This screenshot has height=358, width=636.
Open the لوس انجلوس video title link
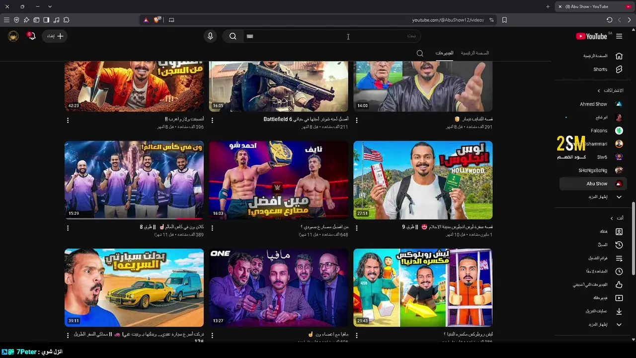pos(447,227)
